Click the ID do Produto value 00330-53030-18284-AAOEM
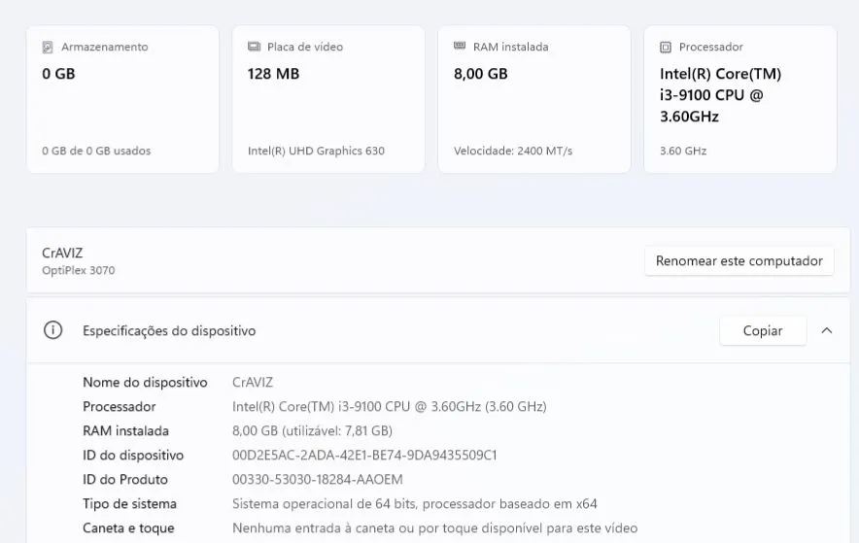The image size is (859, 543). pyautogui.click(x=317, y=480)
